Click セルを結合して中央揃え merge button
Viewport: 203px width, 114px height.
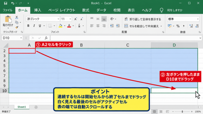coord(141,26)
